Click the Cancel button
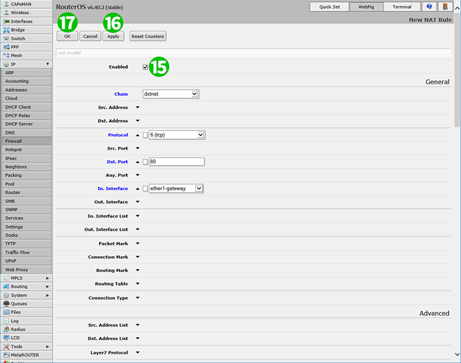The height and width of the screenshot is (363, 461). pos(91,37)
